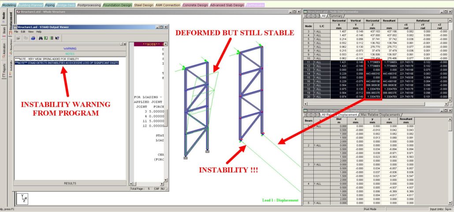454x212 pixels.
Task: Switch to the Postprocessing mode tab
Action: pyautogui.click(x=89, y=5)
